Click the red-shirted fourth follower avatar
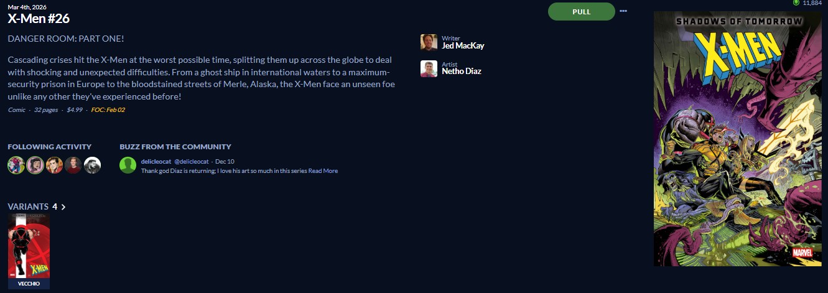This screenshot has width=828, height=293. (x=73, y=165)
